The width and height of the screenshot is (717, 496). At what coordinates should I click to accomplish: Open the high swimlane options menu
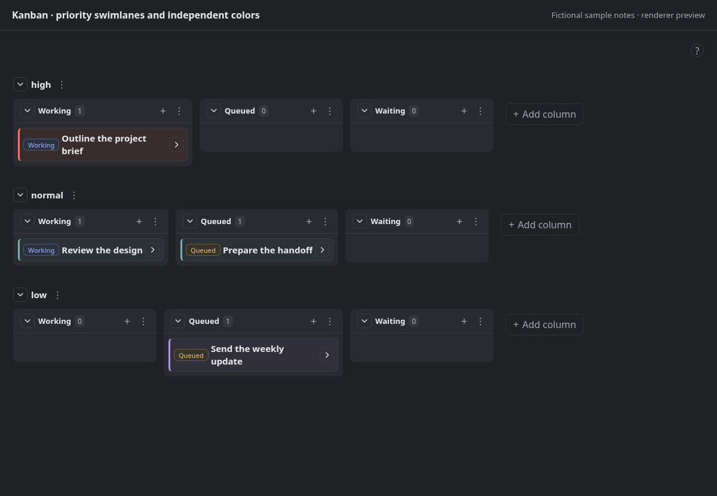click(x=62, y=85)
